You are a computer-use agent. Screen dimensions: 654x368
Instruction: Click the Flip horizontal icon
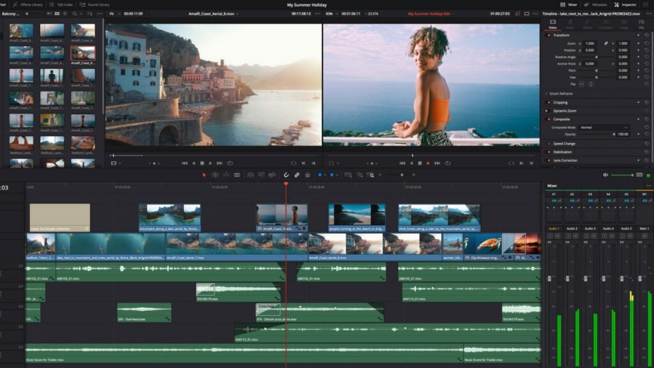pyautogui.click(x=582, y=84)
